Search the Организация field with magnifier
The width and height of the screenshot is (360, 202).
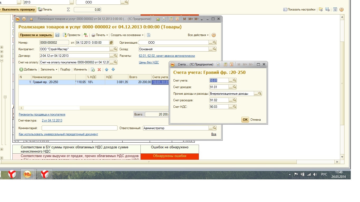pyautogui.click(x=215, y=43)
